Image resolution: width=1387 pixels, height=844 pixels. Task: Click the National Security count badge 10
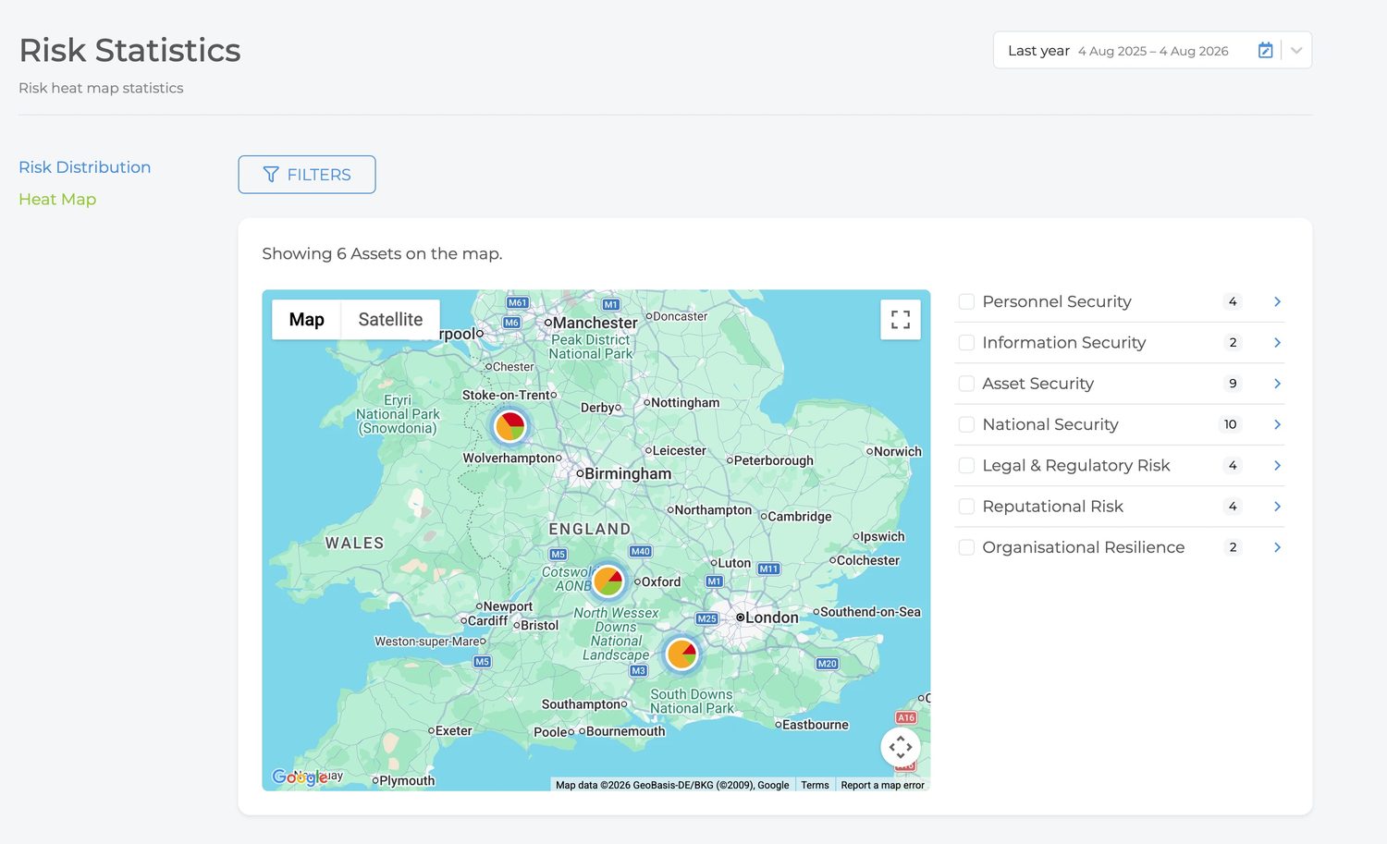click(1230, 424)
